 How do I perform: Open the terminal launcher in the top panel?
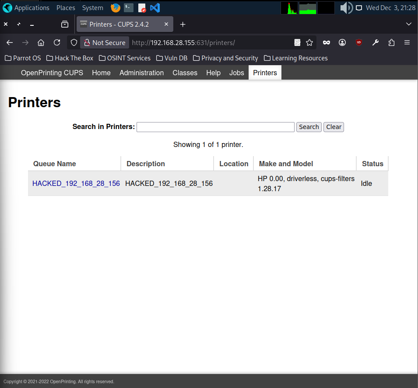pos(128,8)
